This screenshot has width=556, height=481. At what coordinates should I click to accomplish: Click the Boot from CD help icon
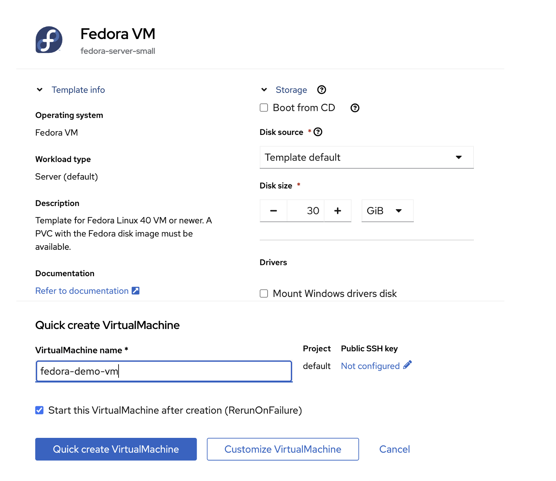[355, 108]
